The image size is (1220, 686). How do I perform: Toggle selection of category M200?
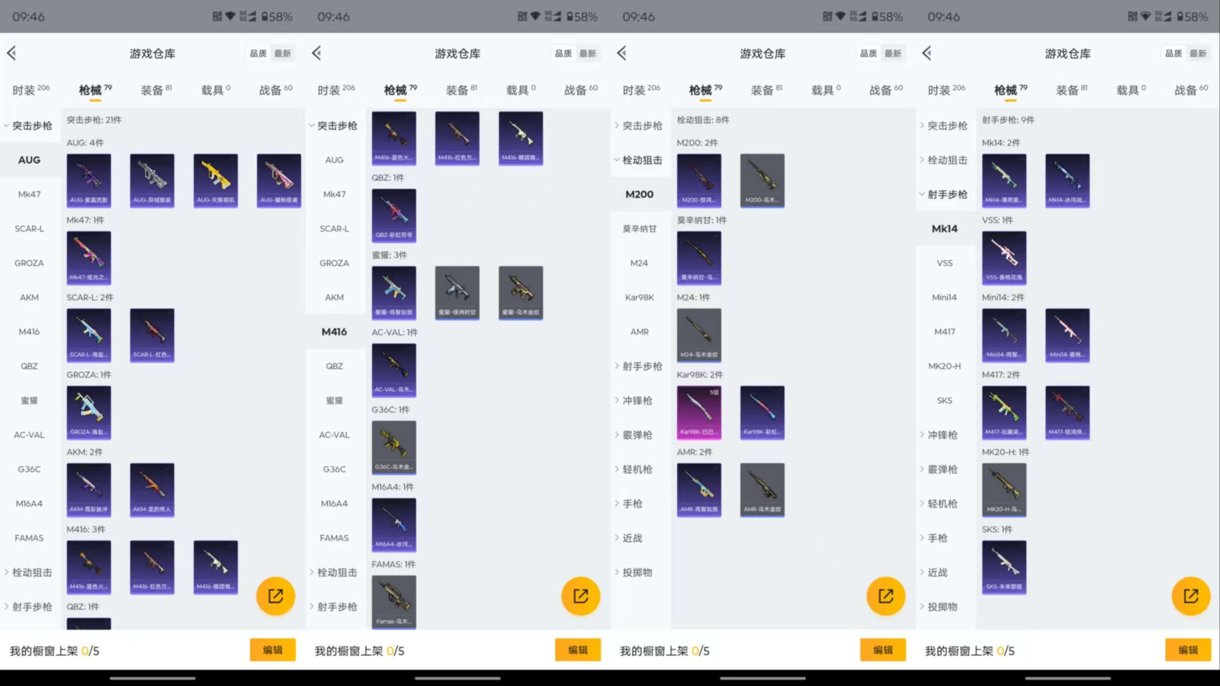[x=639, y=194]
